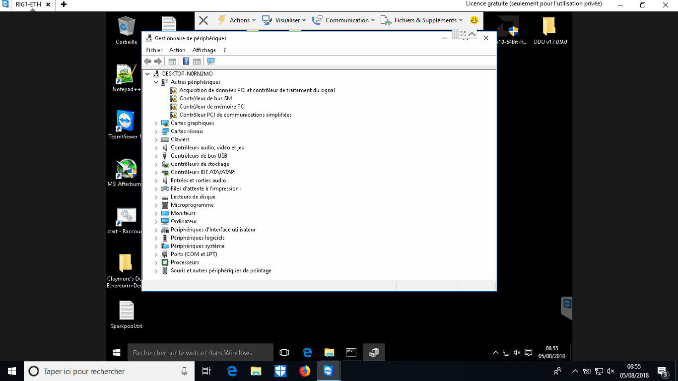Open Firefox from the local taskbar

click(x=304, y=371)
